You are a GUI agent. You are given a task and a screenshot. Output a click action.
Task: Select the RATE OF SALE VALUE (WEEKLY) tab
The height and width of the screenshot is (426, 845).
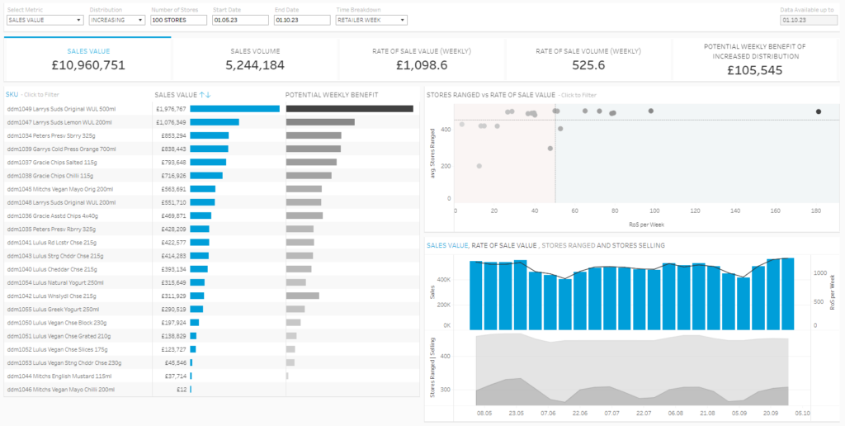(x=422, y=59)
